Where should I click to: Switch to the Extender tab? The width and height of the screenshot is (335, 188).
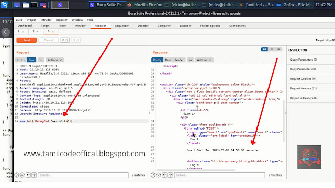[185, 26]
